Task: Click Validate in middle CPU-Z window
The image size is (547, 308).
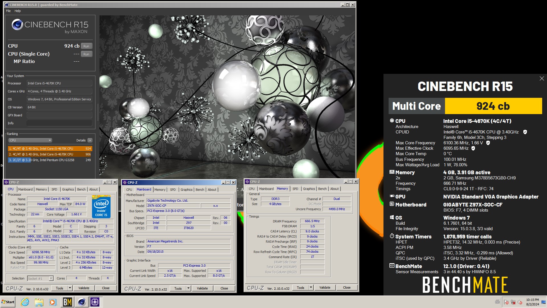Action: 202,288
